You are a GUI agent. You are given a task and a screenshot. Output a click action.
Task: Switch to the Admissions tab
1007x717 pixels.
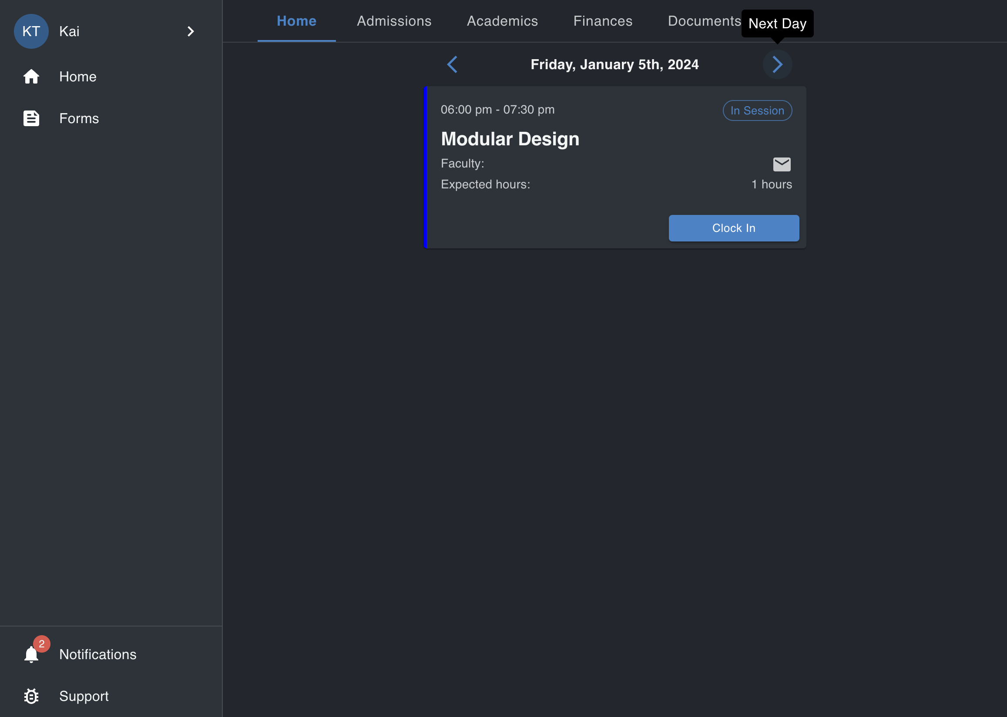394,21
